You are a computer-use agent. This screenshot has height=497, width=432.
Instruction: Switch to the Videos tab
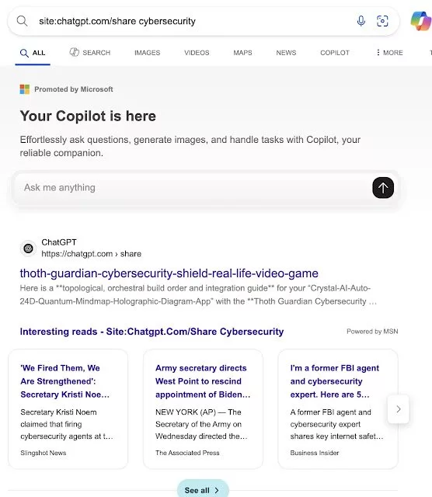click(197, 53)
